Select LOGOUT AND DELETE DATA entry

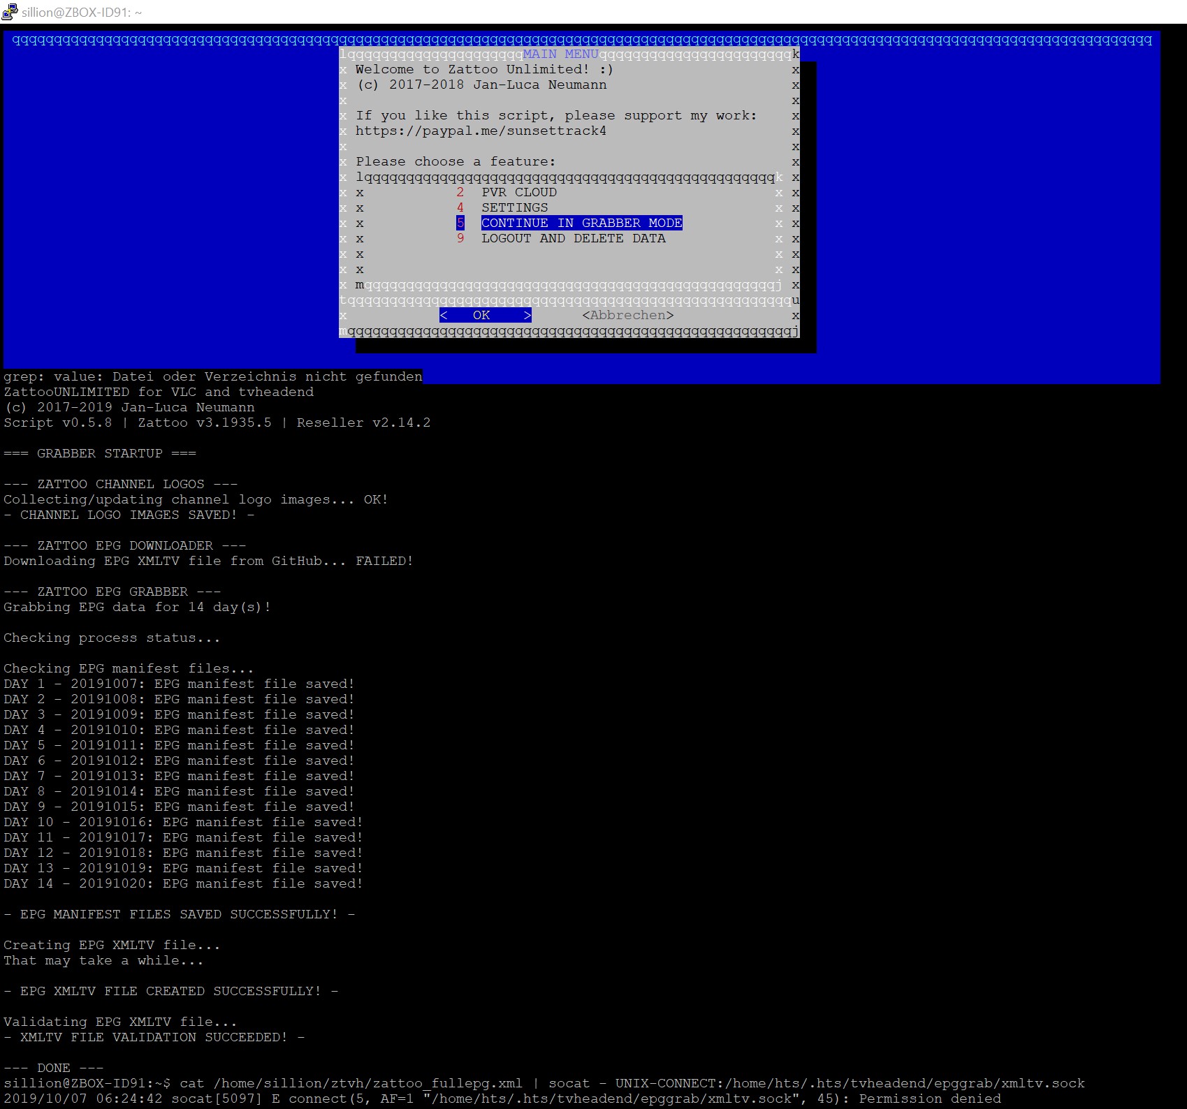(x=574, y=239)
